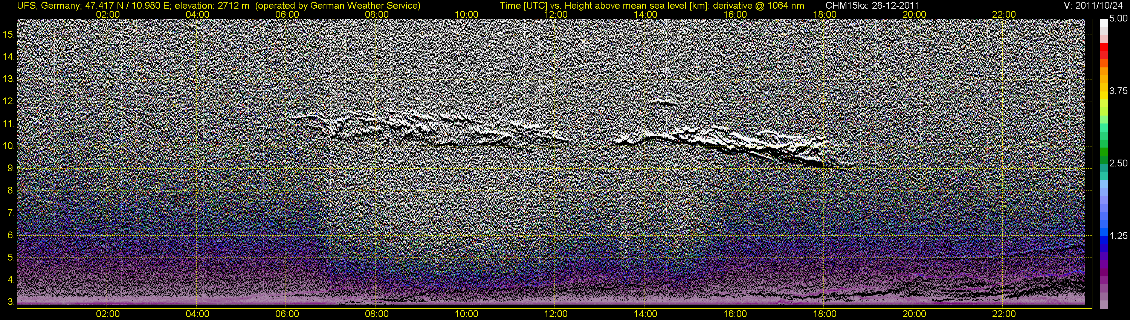The height and width of the screenshot is (320, 1130).
Task: Click the station title 'UFS, Germany' text
Action: pos(48,6)
